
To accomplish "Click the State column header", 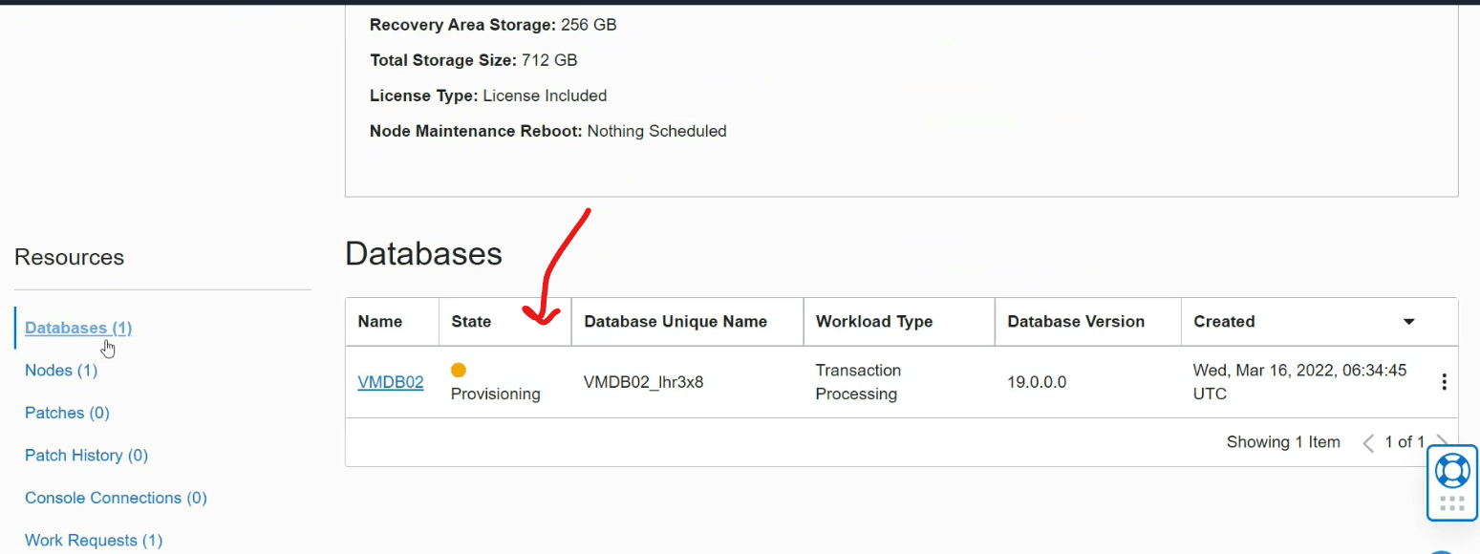I will [471, 322].
